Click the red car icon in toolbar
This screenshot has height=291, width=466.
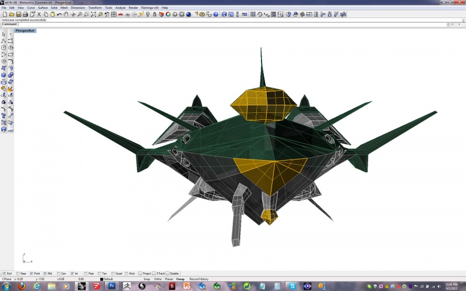[121, 14]
